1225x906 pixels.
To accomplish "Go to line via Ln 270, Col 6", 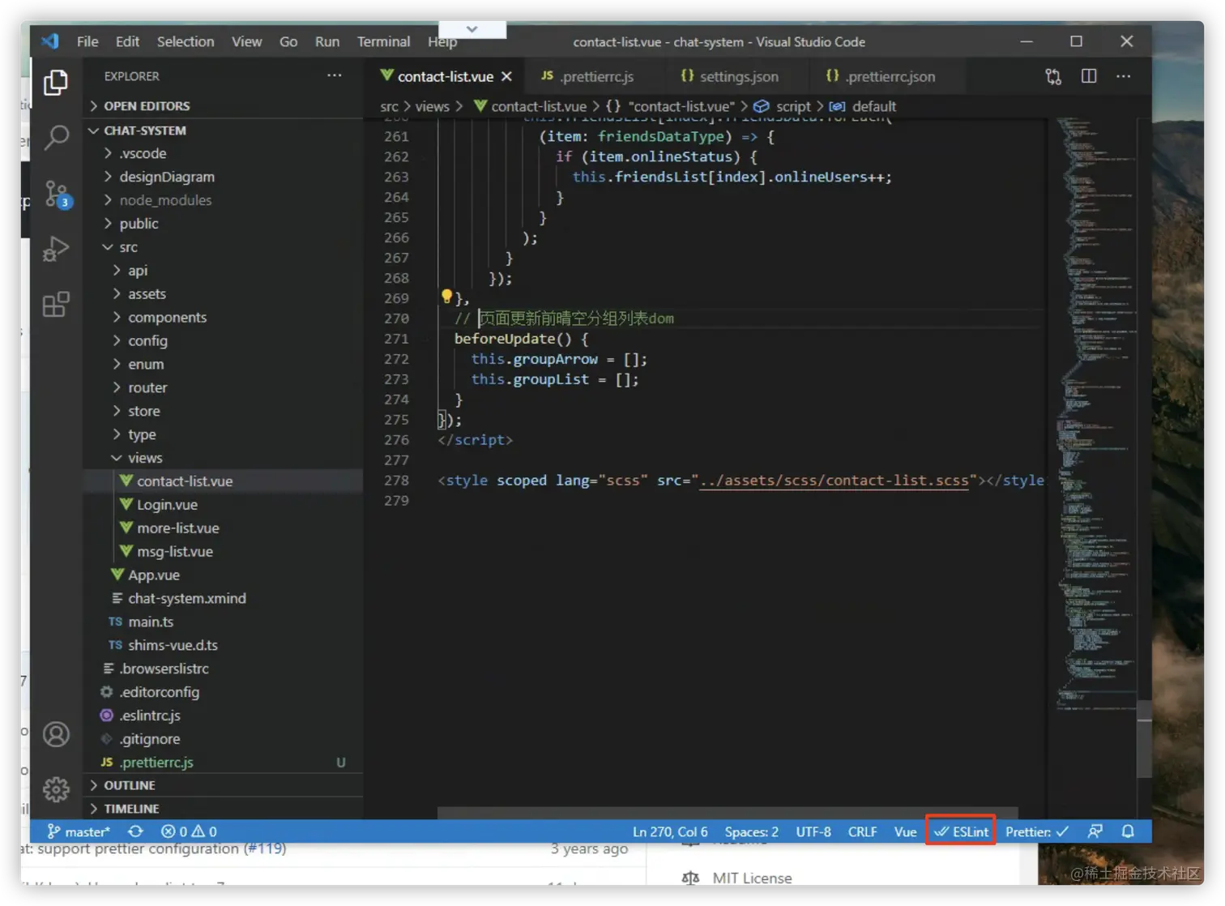I will click(x=670, y=831).
